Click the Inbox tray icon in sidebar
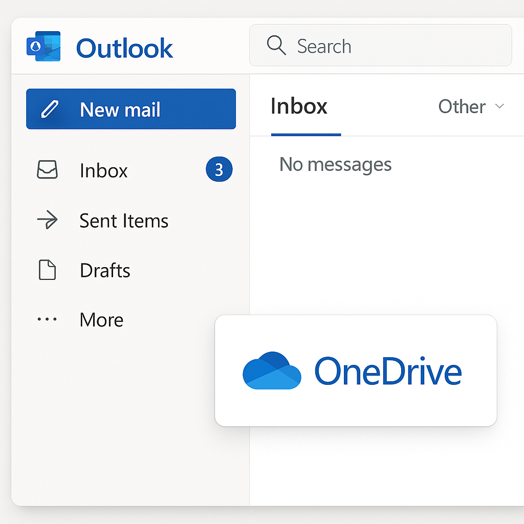Image resolution: width=524 pixels, height=524 pixels. (x=47, y=169)
